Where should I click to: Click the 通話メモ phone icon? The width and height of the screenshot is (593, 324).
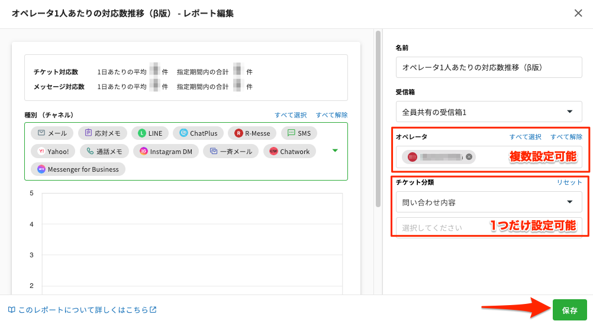click(x=90, y=152)
